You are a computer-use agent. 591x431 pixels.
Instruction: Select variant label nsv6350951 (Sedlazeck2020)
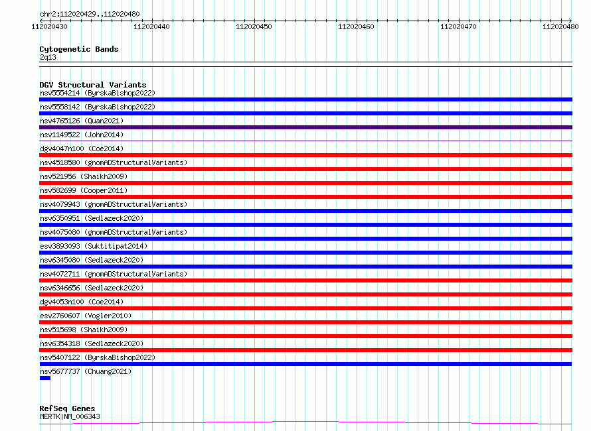tap(92, 218)
